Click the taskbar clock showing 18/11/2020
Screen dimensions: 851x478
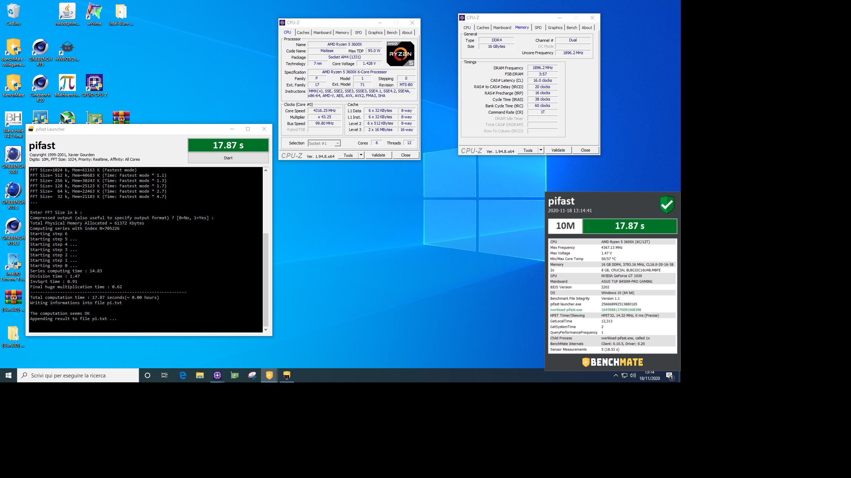click(649, 376)
